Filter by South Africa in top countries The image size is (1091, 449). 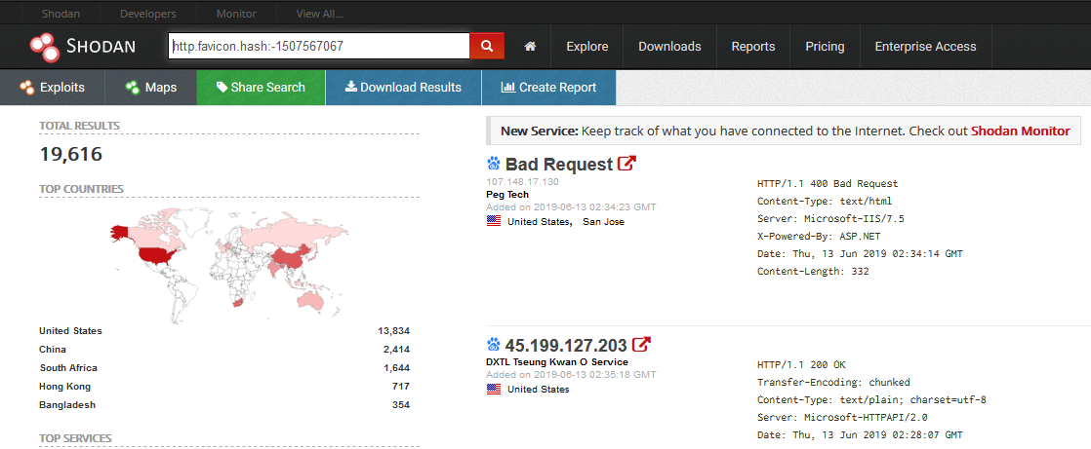(x=69, y=368)
